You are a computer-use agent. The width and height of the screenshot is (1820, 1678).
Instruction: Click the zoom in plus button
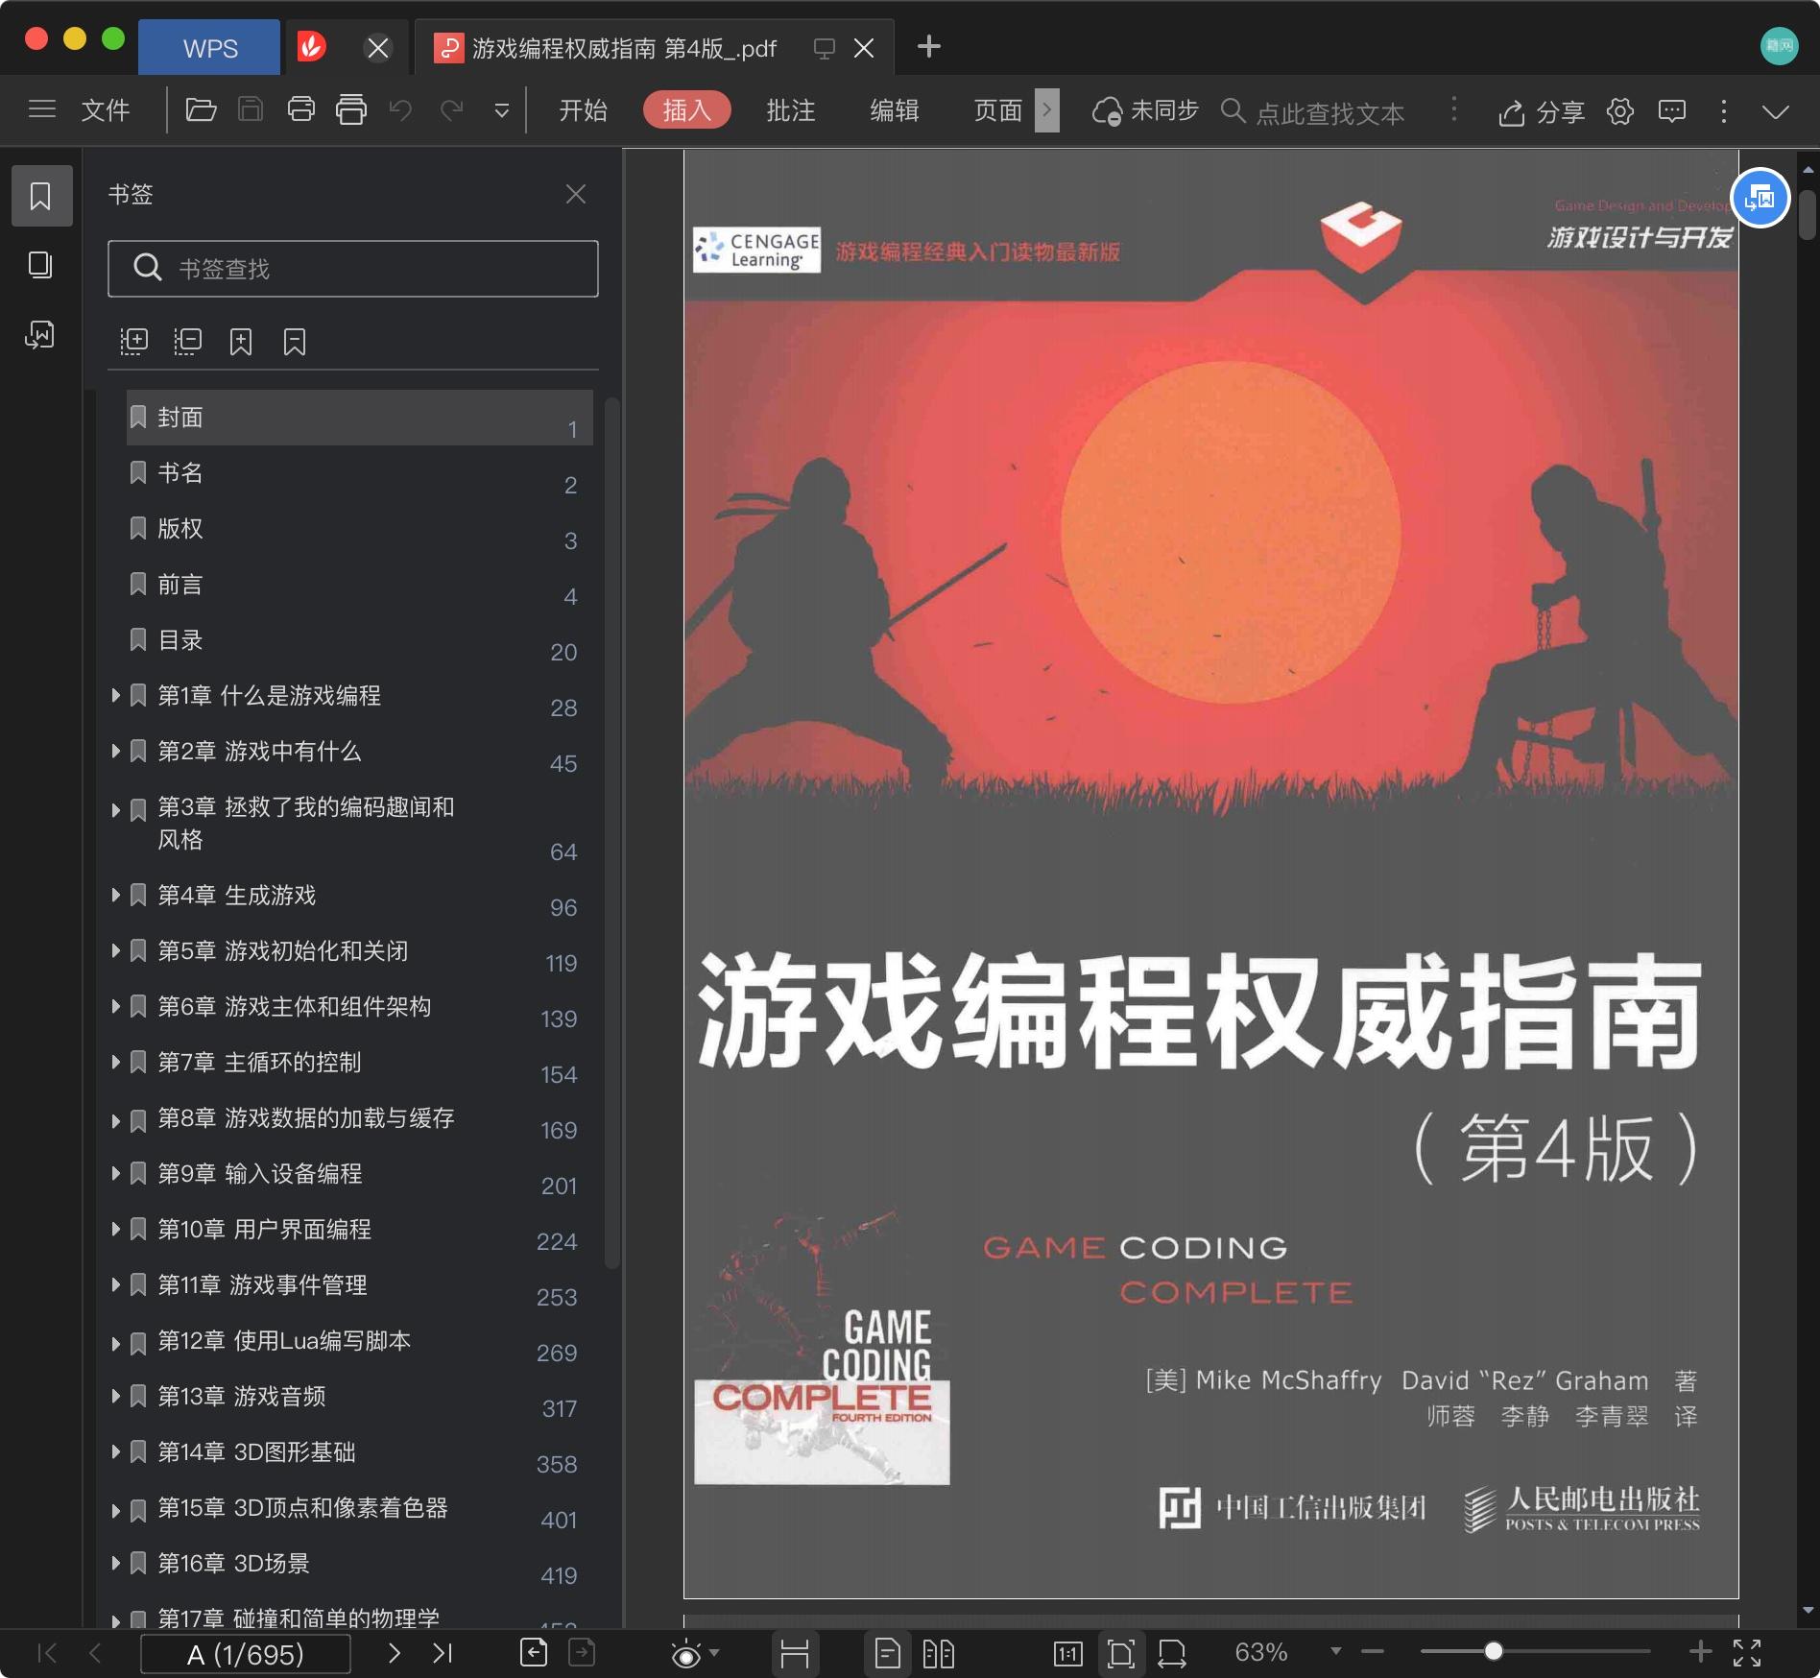point(1700,1651)
